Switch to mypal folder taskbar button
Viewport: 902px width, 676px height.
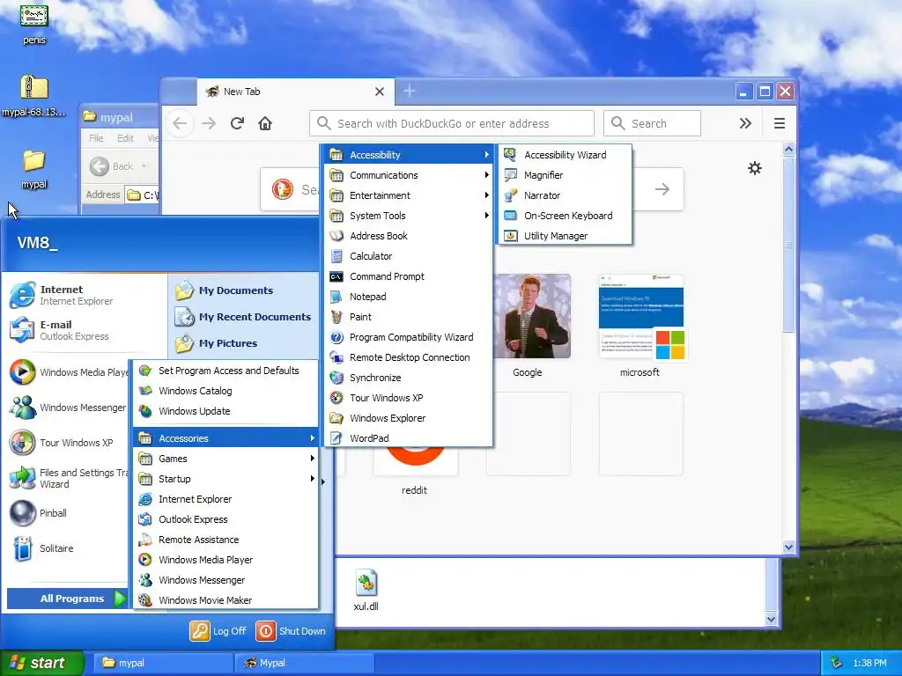tap(163, 663)
